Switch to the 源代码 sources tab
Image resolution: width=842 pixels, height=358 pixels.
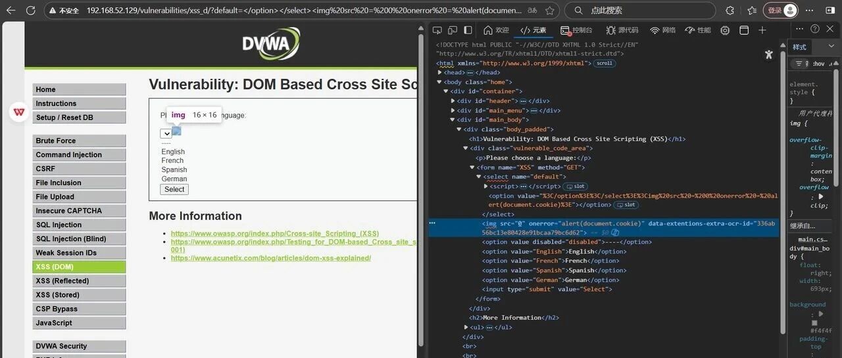622,30
